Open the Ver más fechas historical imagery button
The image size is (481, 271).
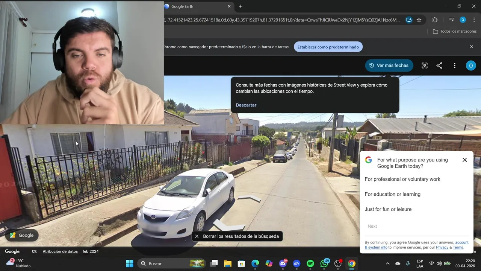389,65
